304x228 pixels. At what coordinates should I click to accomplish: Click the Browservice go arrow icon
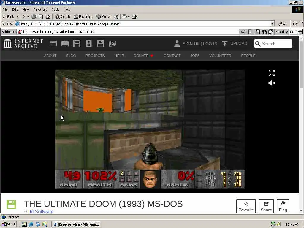pyautogui.click(x=243, y=32)
